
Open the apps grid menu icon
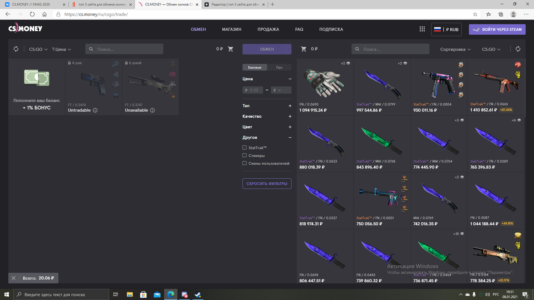[422, 29]
